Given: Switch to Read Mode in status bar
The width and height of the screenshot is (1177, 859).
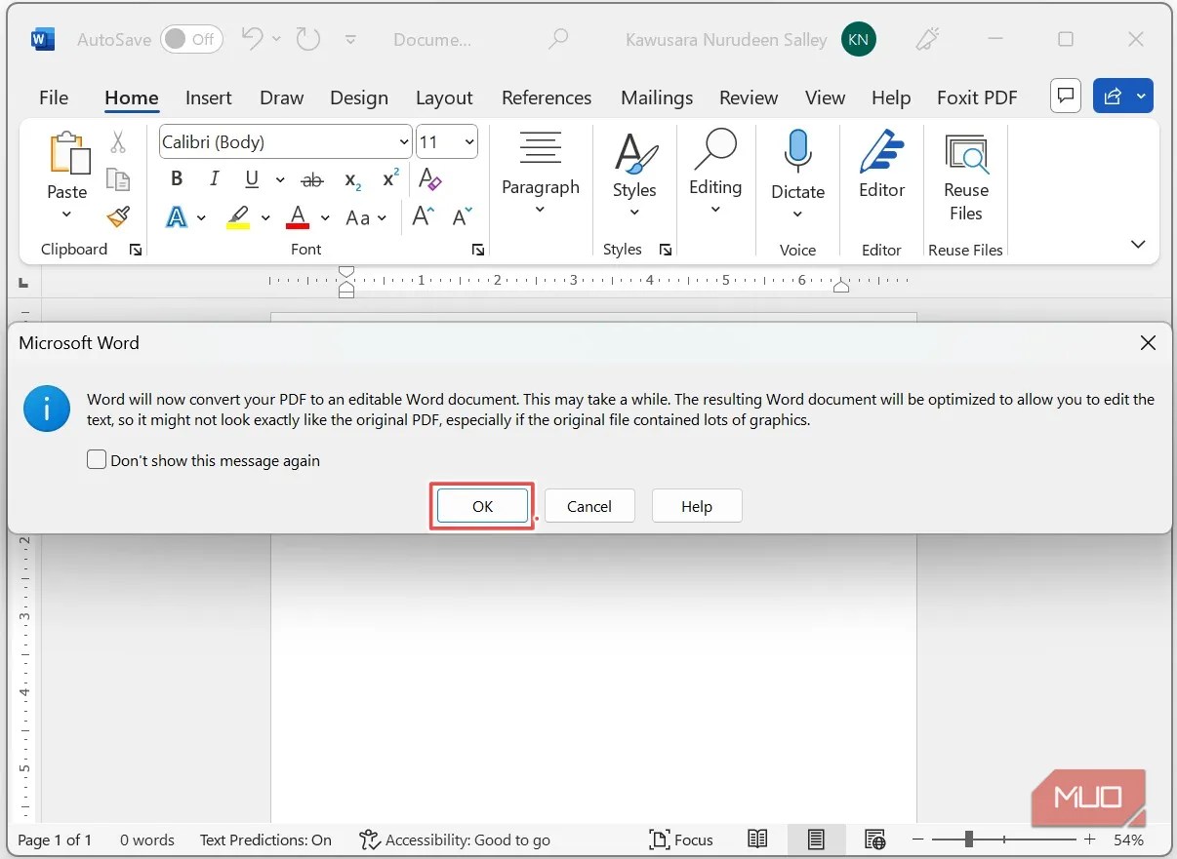Looking at the screenshot, I should coord(757,839).
